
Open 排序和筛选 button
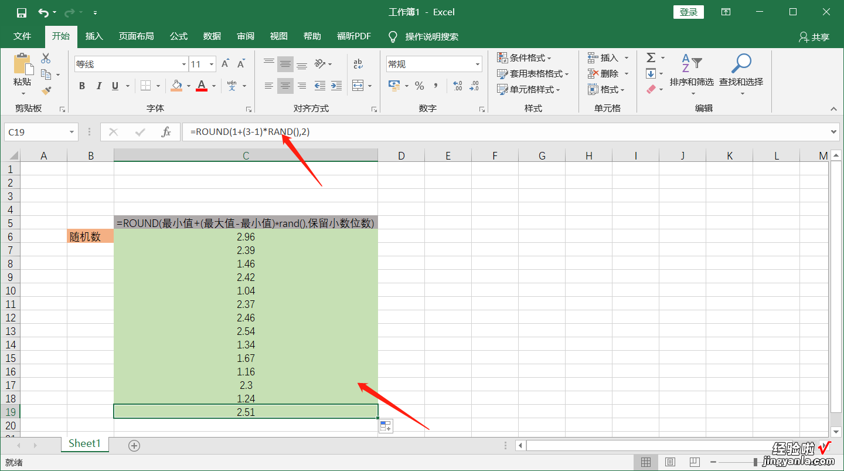coord(692,74)
